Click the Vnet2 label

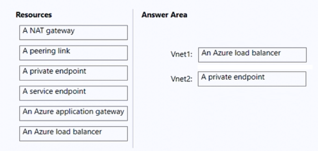click(x=182, y=79)
